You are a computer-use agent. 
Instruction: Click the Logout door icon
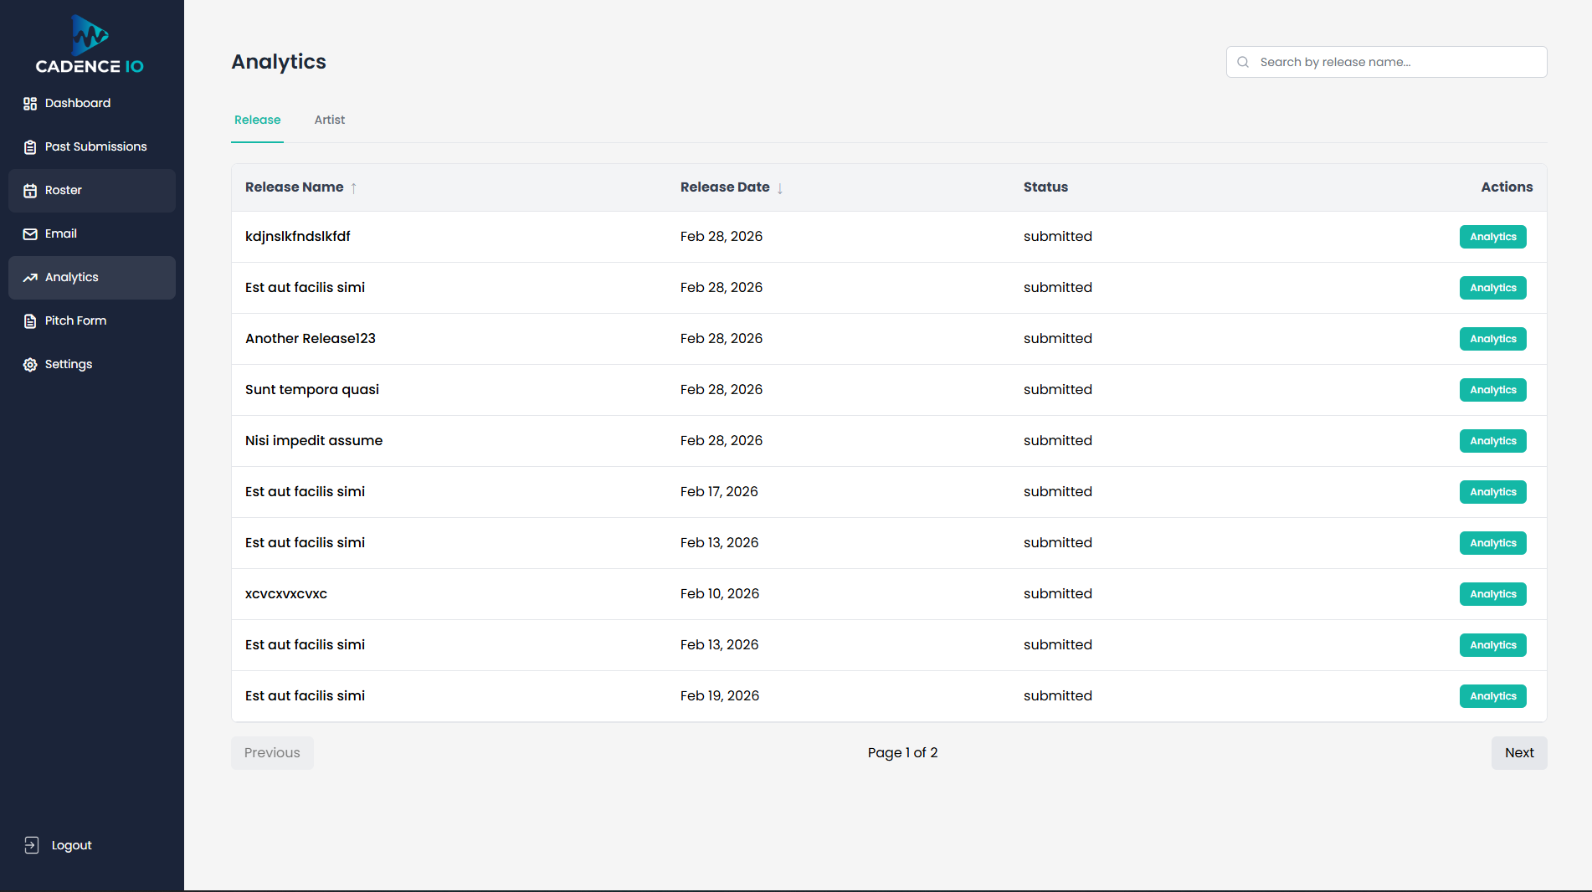[32, 845]
